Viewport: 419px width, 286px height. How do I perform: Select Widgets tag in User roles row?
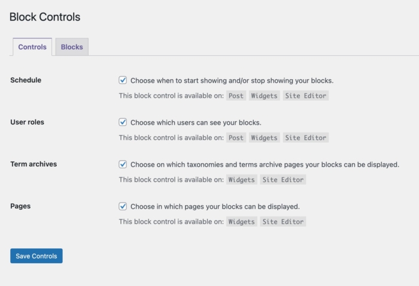[x=264, y=138]
